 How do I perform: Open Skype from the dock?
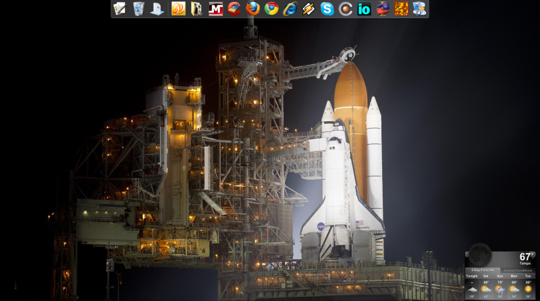[x=327, y=9]
